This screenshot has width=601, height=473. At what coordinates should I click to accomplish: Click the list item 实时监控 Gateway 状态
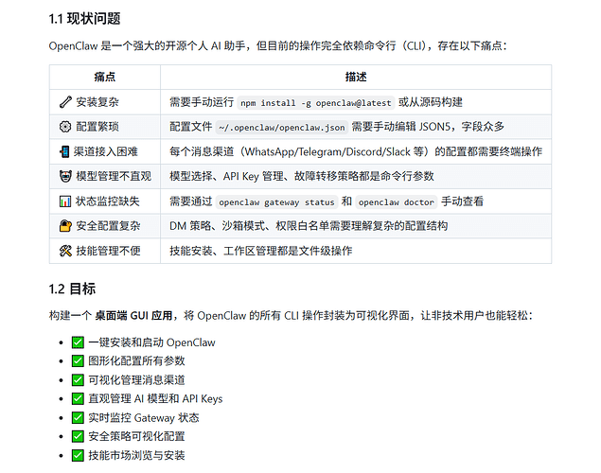144,417
